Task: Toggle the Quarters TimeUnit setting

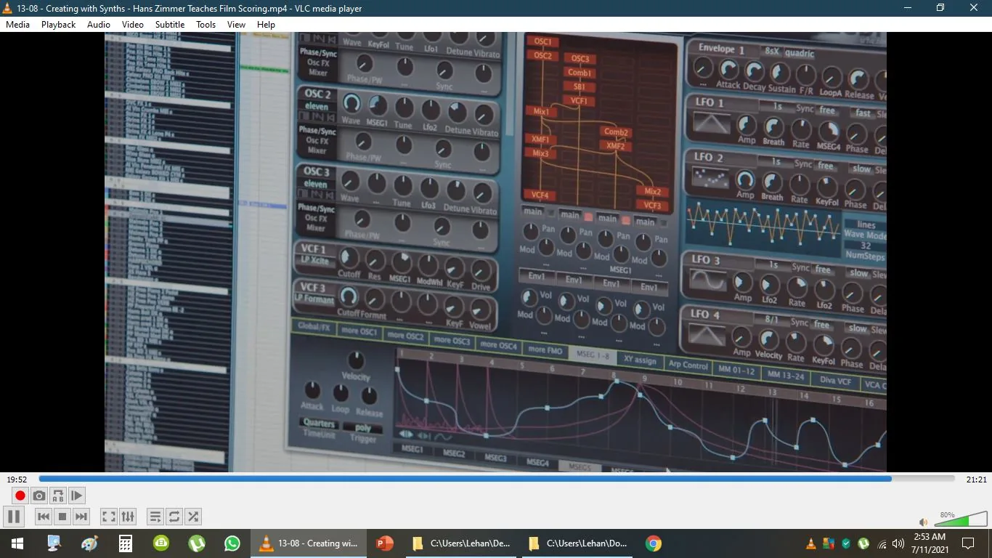Action: pyautogui.click(x=317, y=423)
